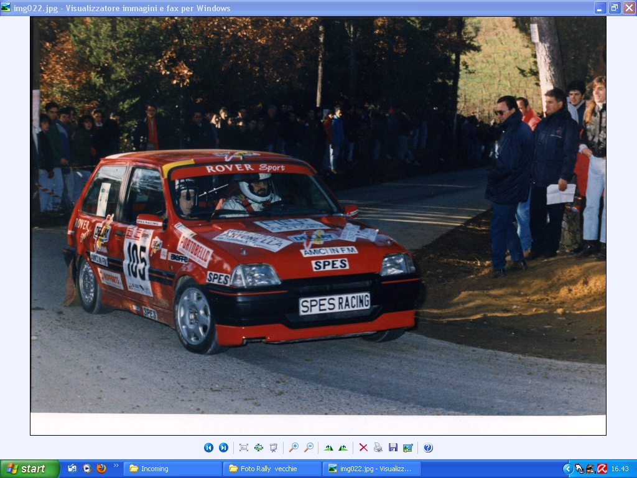The image size is (637, 478).
Task: Zoom in on the image
Action: click(294, 448)
